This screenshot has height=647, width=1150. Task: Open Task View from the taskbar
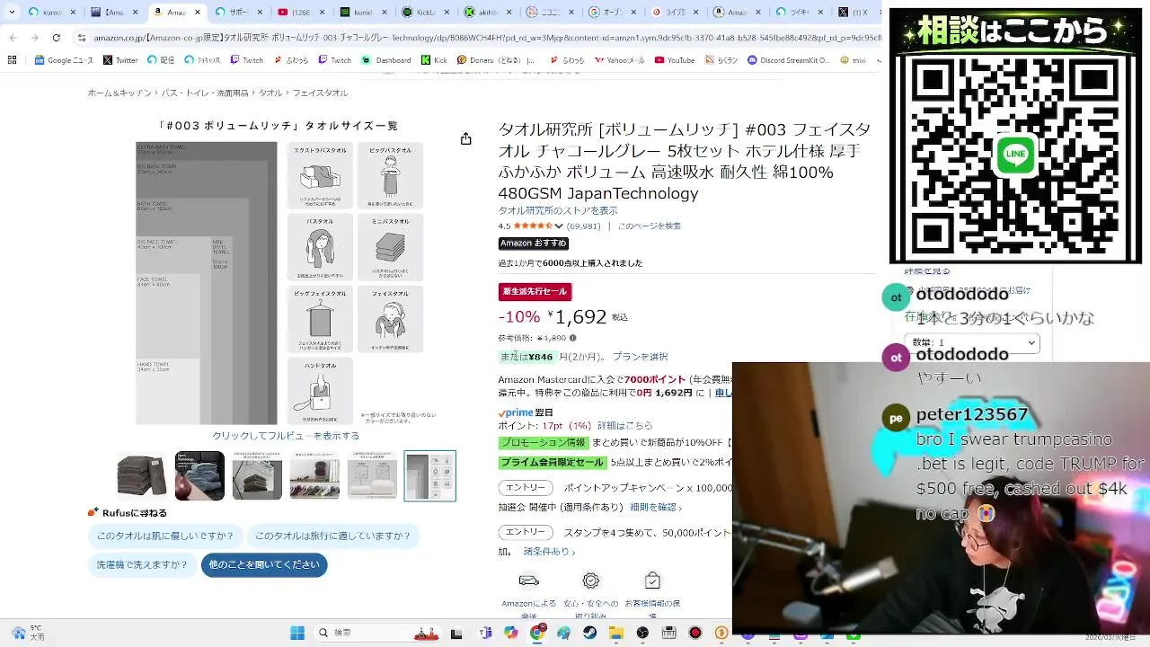point(456,633)
